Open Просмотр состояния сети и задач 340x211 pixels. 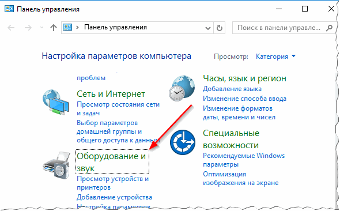click(118, 108)
